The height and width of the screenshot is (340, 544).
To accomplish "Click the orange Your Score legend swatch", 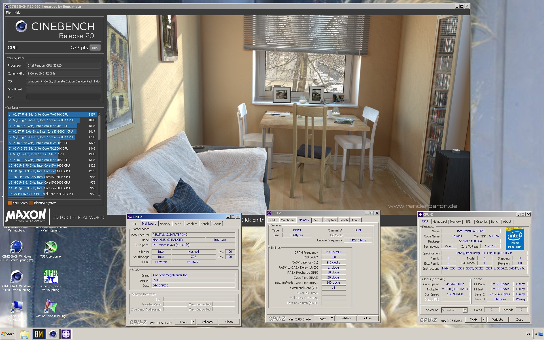I will pyautogui.click(x=10, y=203).
